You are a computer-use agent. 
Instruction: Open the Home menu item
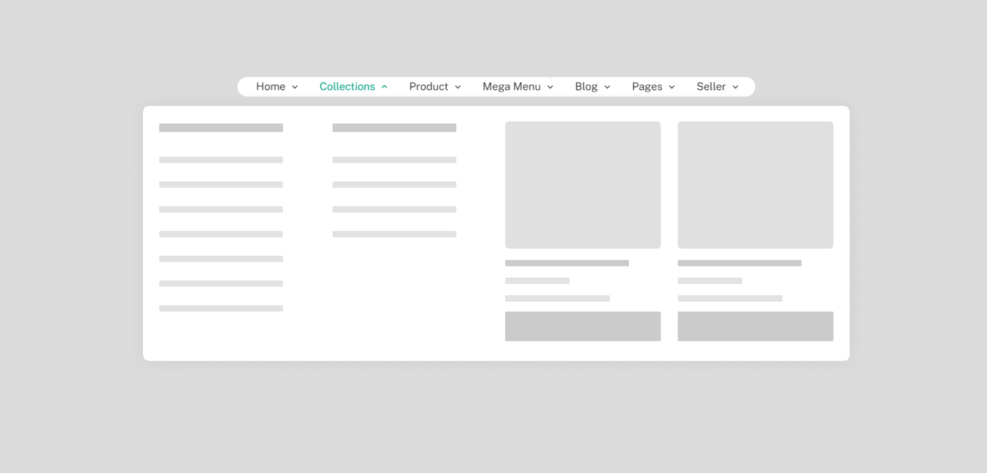click(x=270, y=87)
